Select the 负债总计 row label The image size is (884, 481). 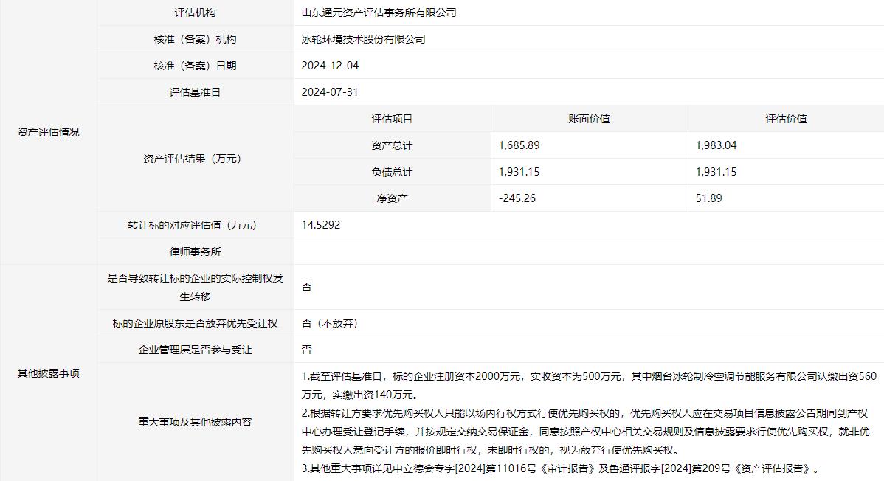[x=393, y=171]
